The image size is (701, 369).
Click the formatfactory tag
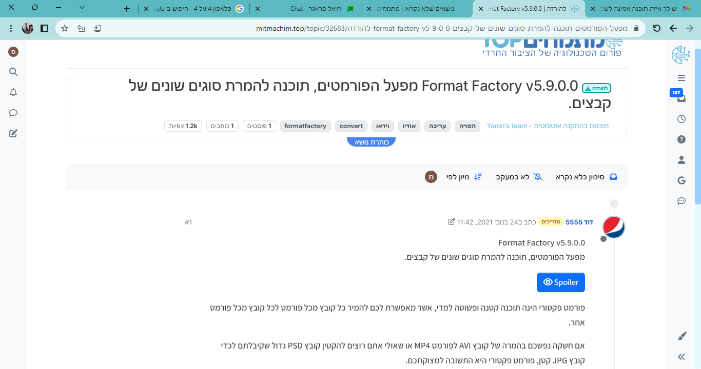click(305, 126)
